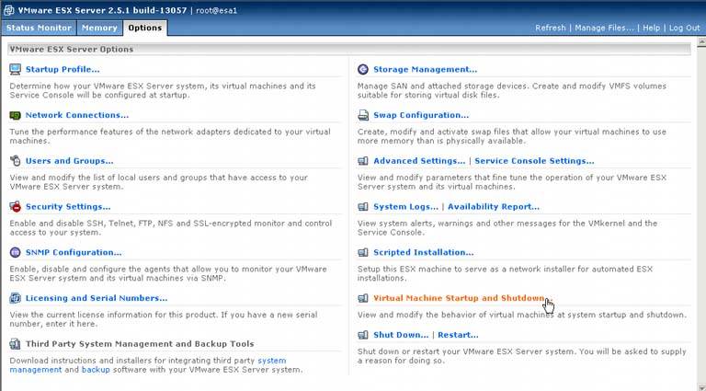Click the Storage Management icon

[x=363, y=69]
